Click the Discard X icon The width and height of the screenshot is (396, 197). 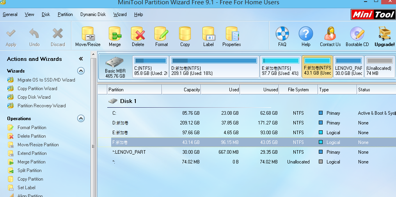(58, 34)
